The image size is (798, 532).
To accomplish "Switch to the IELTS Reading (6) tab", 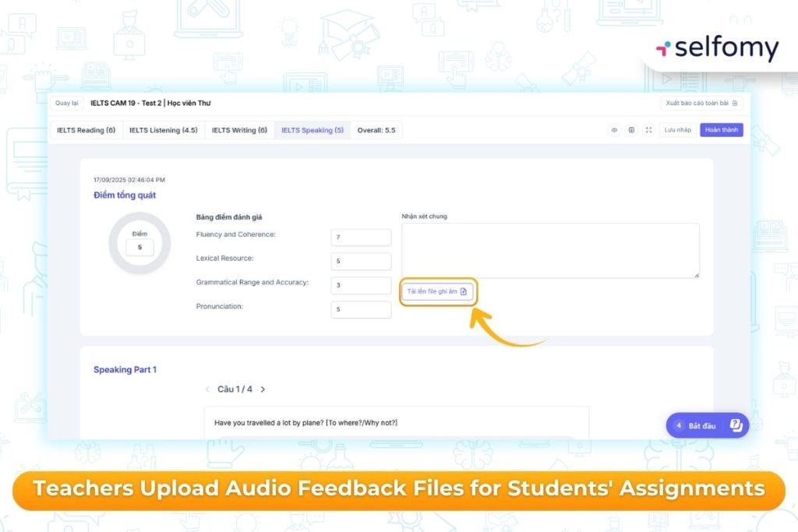I will click(86, 130).
